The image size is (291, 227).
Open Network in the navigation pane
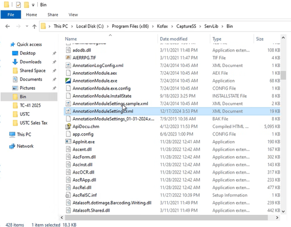pos(25,146)
